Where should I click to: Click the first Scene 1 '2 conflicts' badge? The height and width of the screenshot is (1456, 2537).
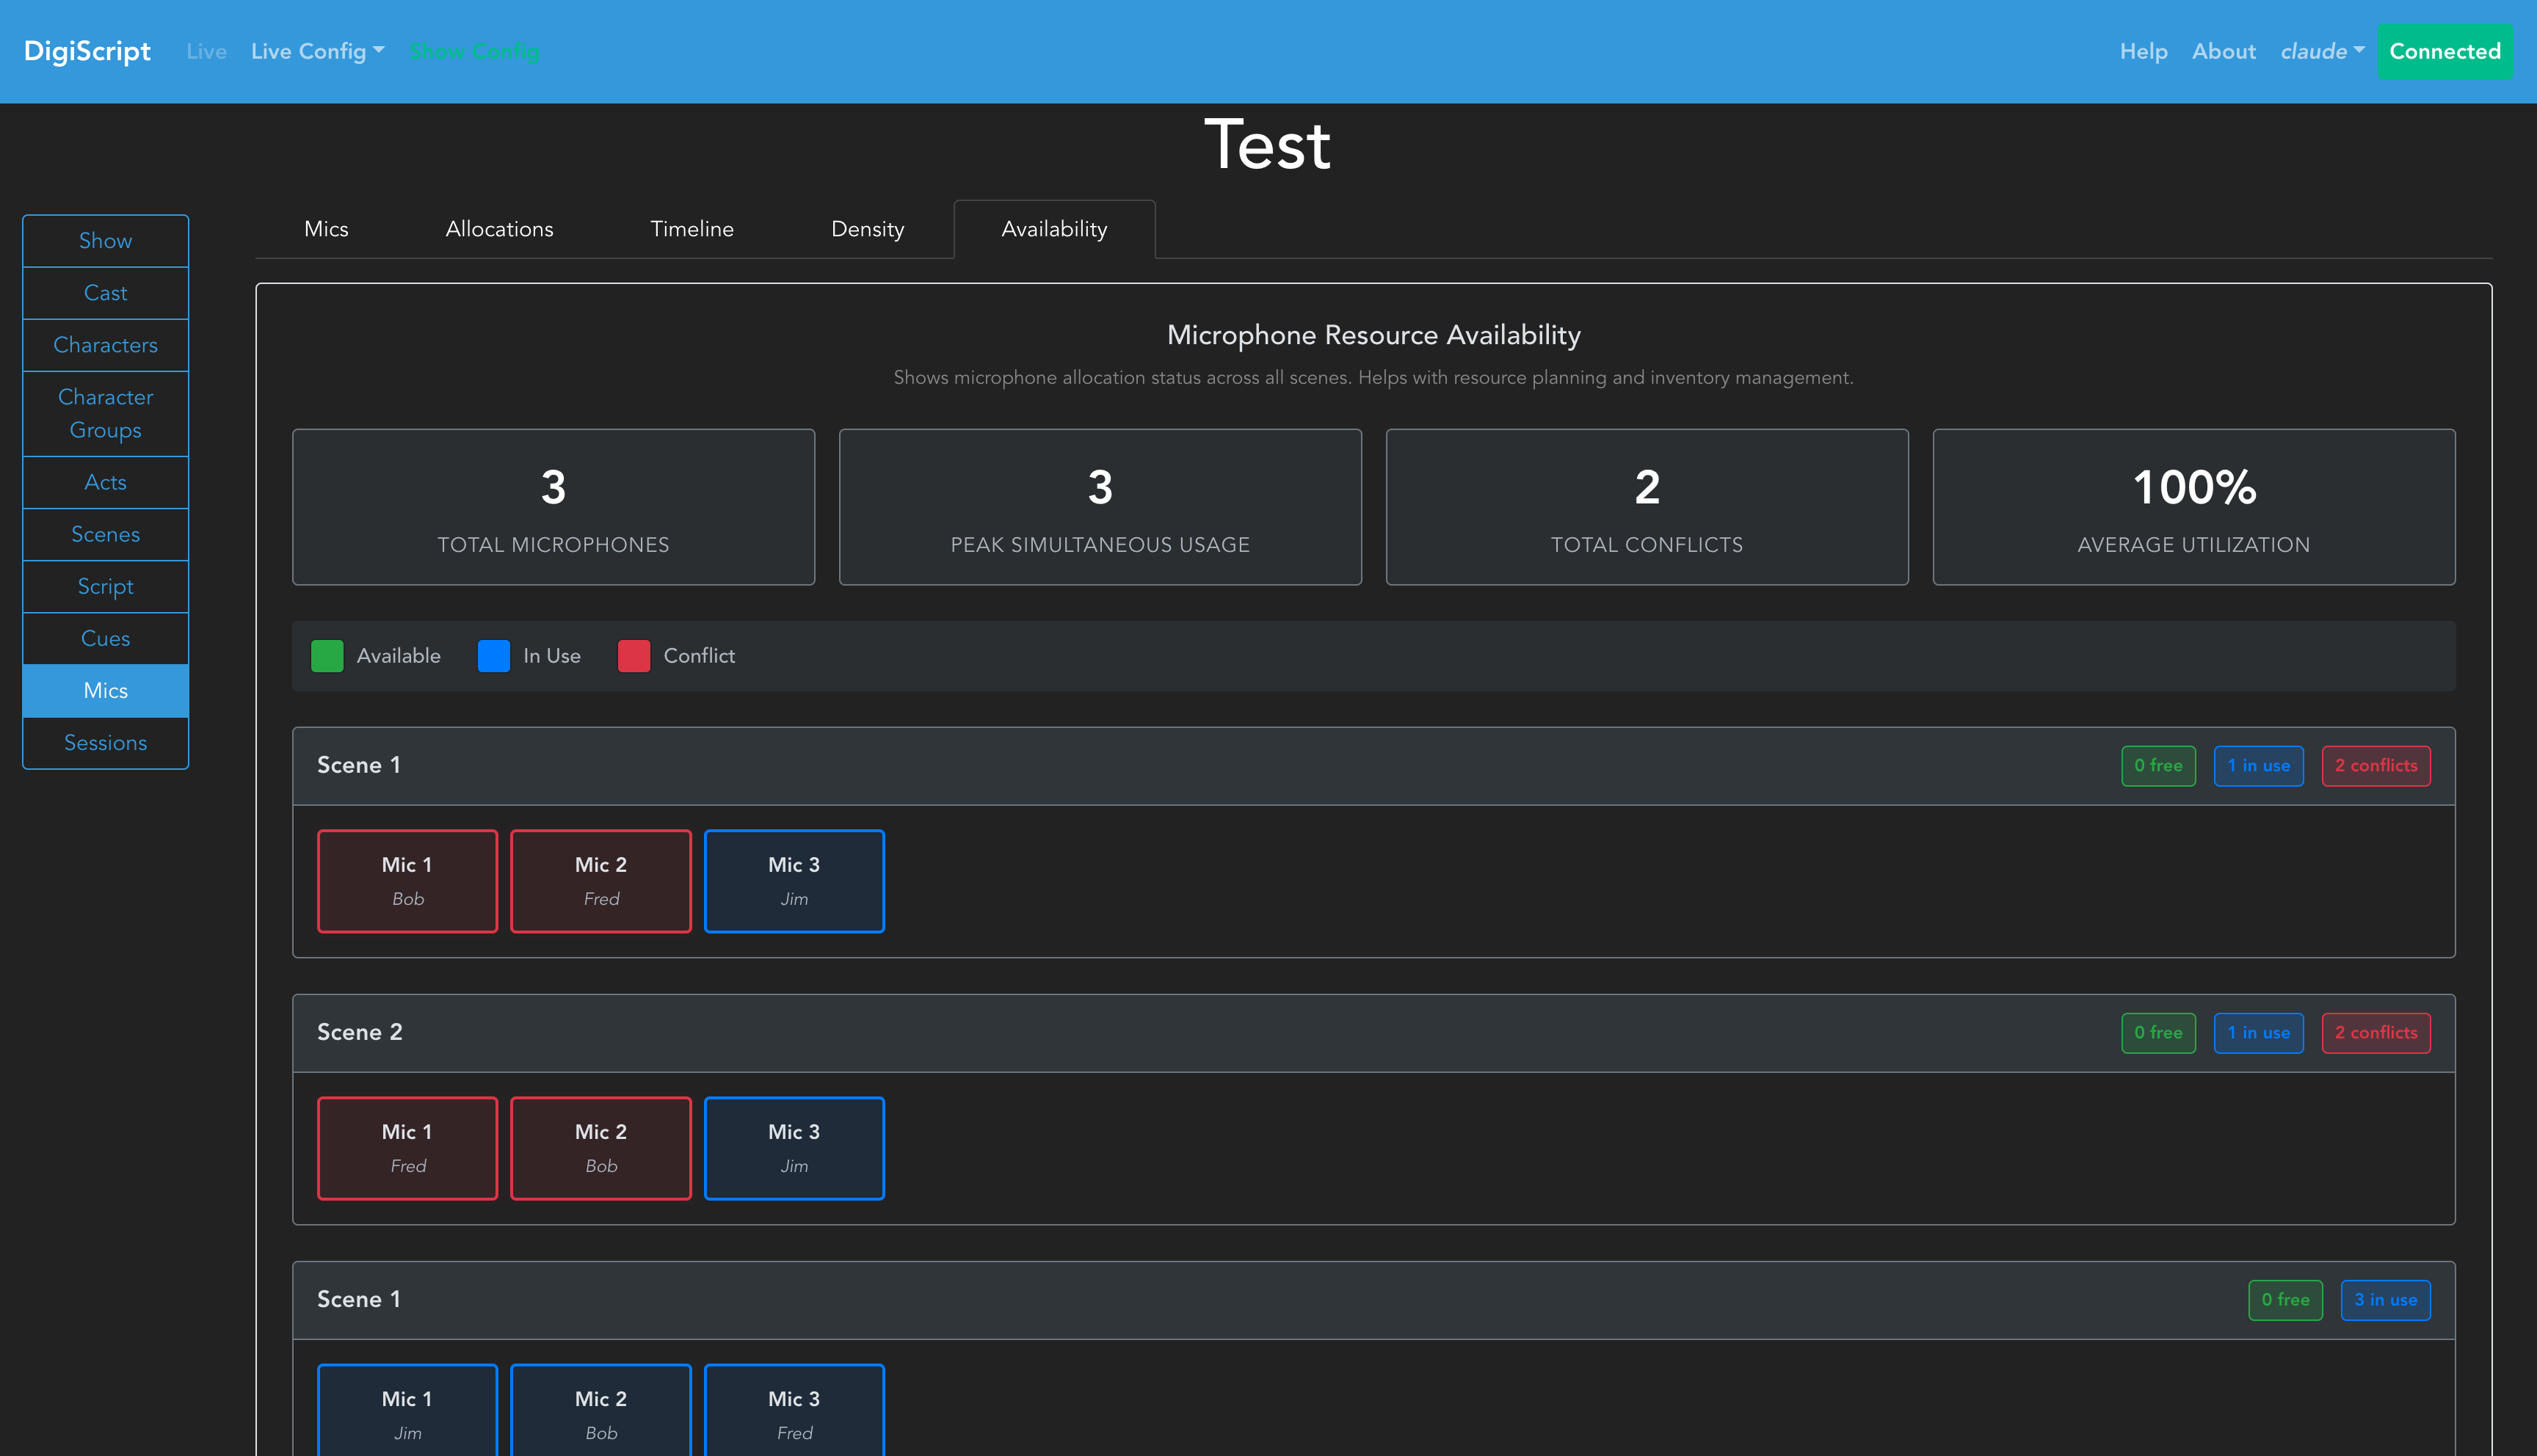point(2375,766)
